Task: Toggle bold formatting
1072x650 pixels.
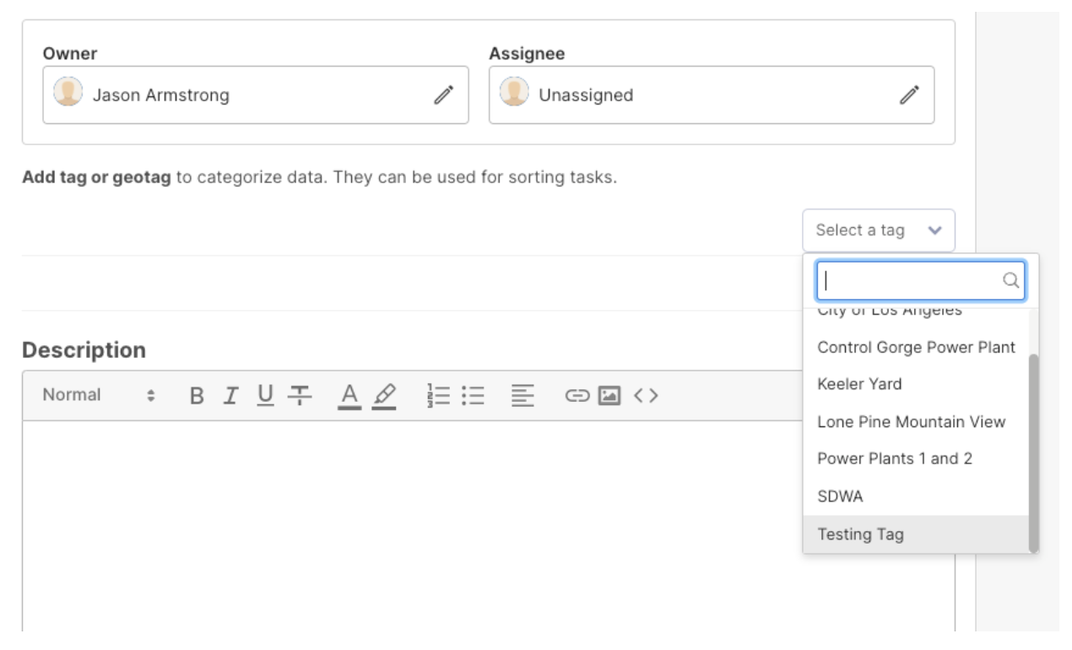Action: [x=197, y=395]
